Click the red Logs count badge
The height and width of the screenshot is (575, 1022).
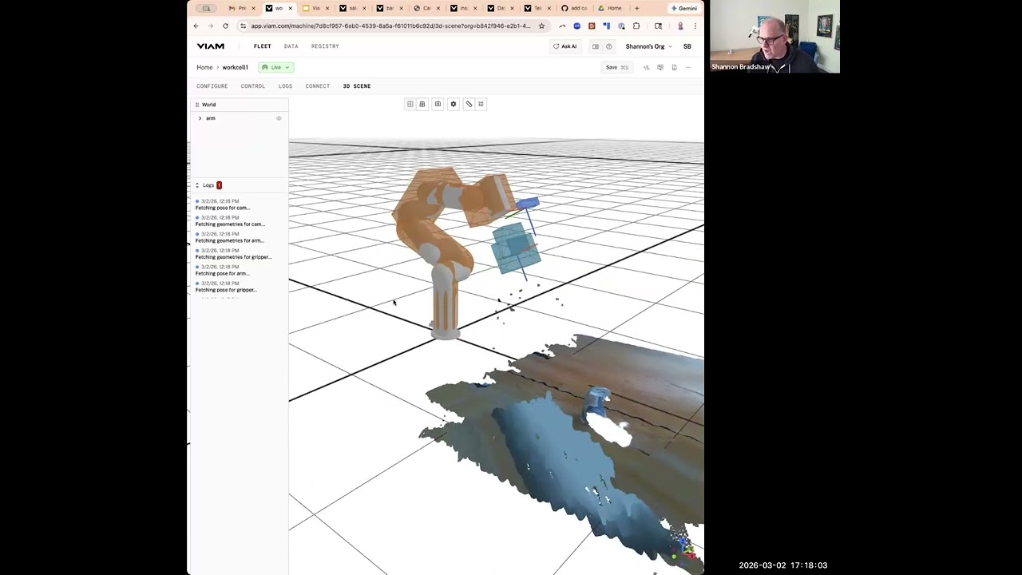pyautogui.click(x=219, y=185)
